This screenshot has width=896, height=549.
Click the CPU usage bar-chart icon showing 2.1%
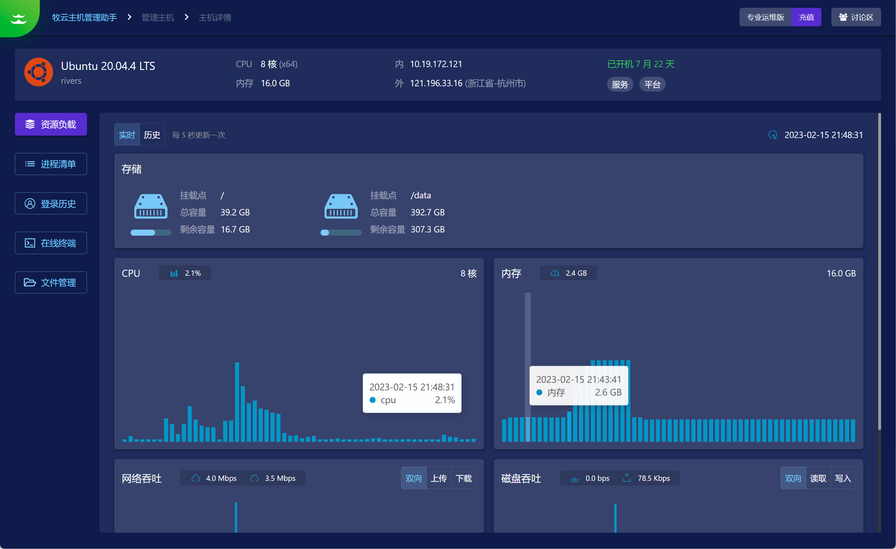click(x=174, y=273)
